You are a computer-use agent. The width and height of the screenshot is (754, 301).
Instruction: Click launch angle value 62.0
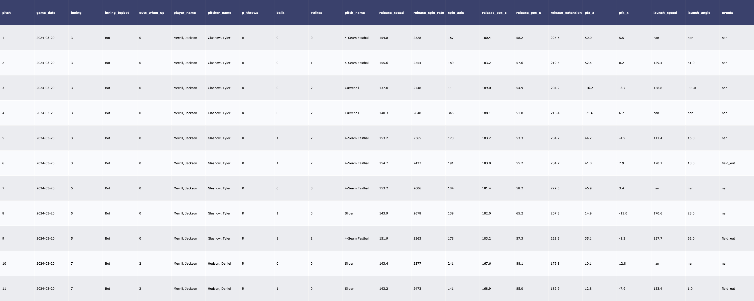click(x=691, y=239)
